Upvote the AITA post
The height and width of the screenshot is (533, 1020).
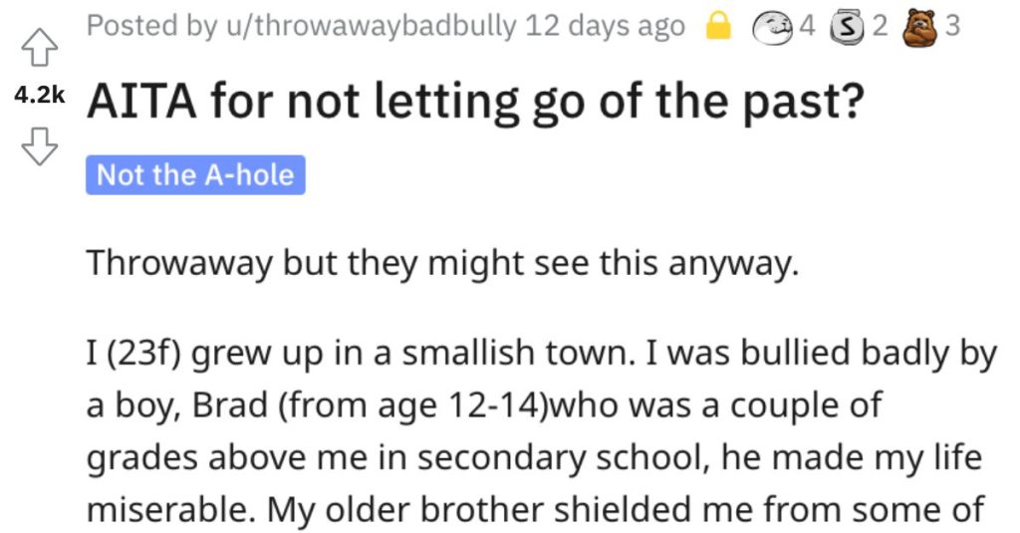point(40,48)
